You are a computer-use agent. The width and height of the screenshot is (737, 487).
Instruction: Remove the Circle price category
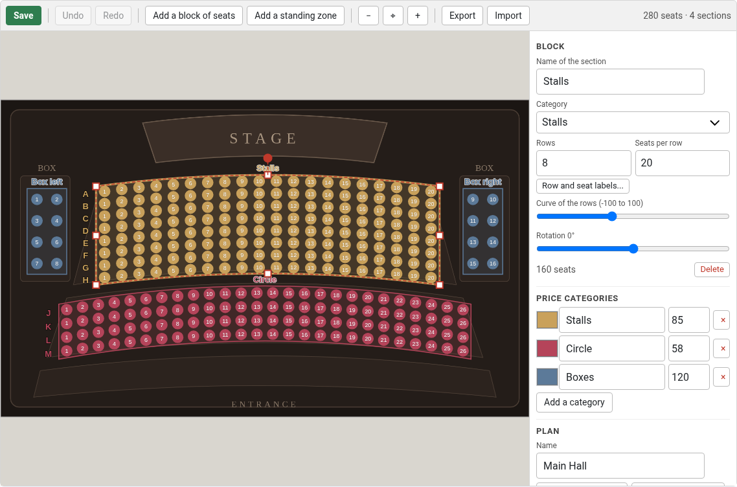pos(721,348)
